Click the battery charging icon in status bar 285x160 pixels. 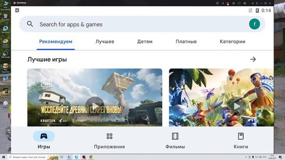[x=257, y=11]
